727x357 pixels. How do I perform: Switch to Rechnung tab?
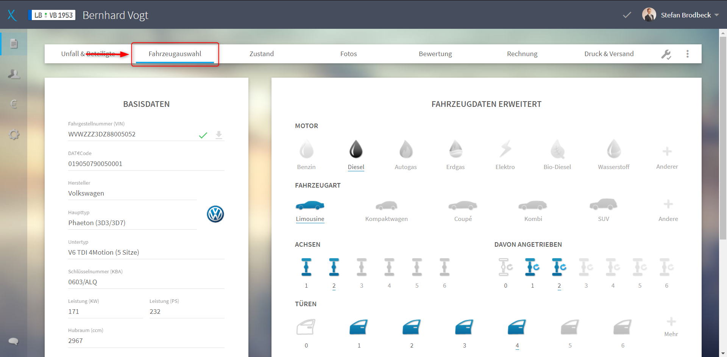click(522, 54)
